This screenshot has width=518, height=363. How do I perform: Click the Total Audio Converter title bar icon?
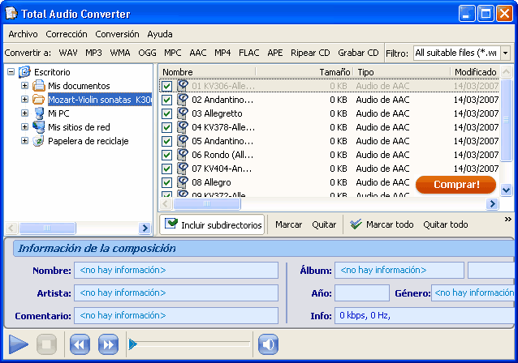coord(11,14)
